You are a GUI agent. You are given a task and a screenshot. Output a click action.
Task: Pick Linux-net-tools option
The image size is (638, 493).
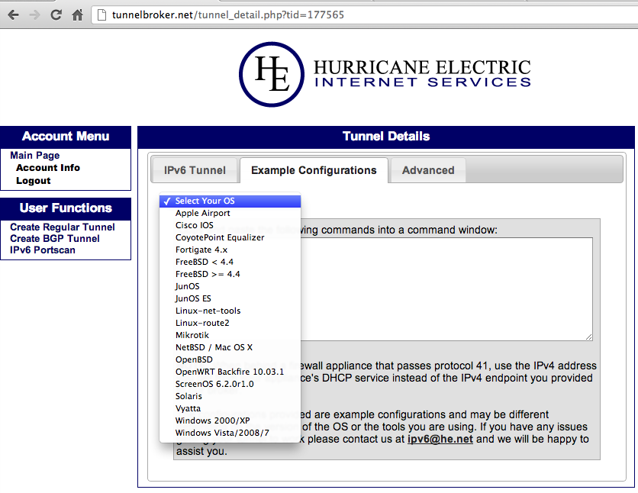point(230,311)
